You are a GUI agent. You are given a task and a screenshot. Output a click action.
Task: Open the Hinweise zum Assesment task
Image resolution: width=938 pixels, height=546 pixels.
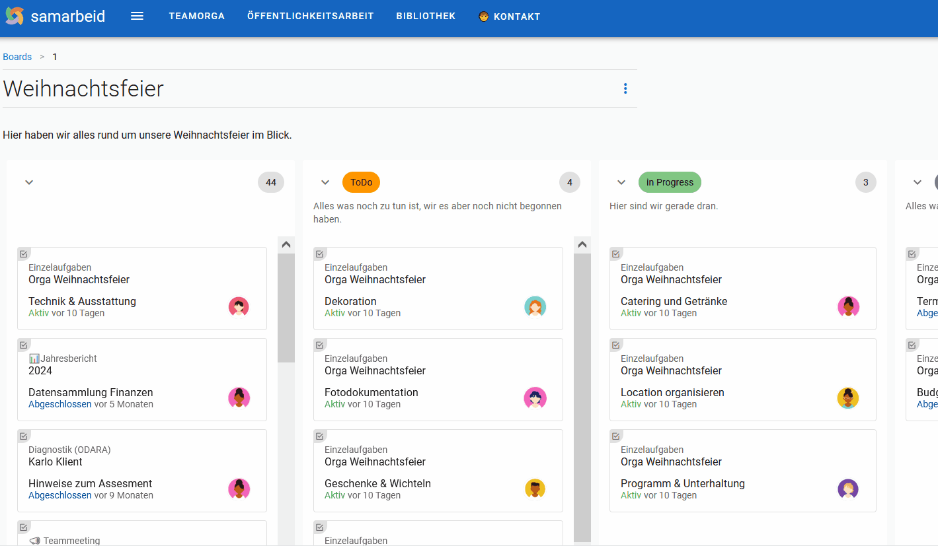[91, 483]
